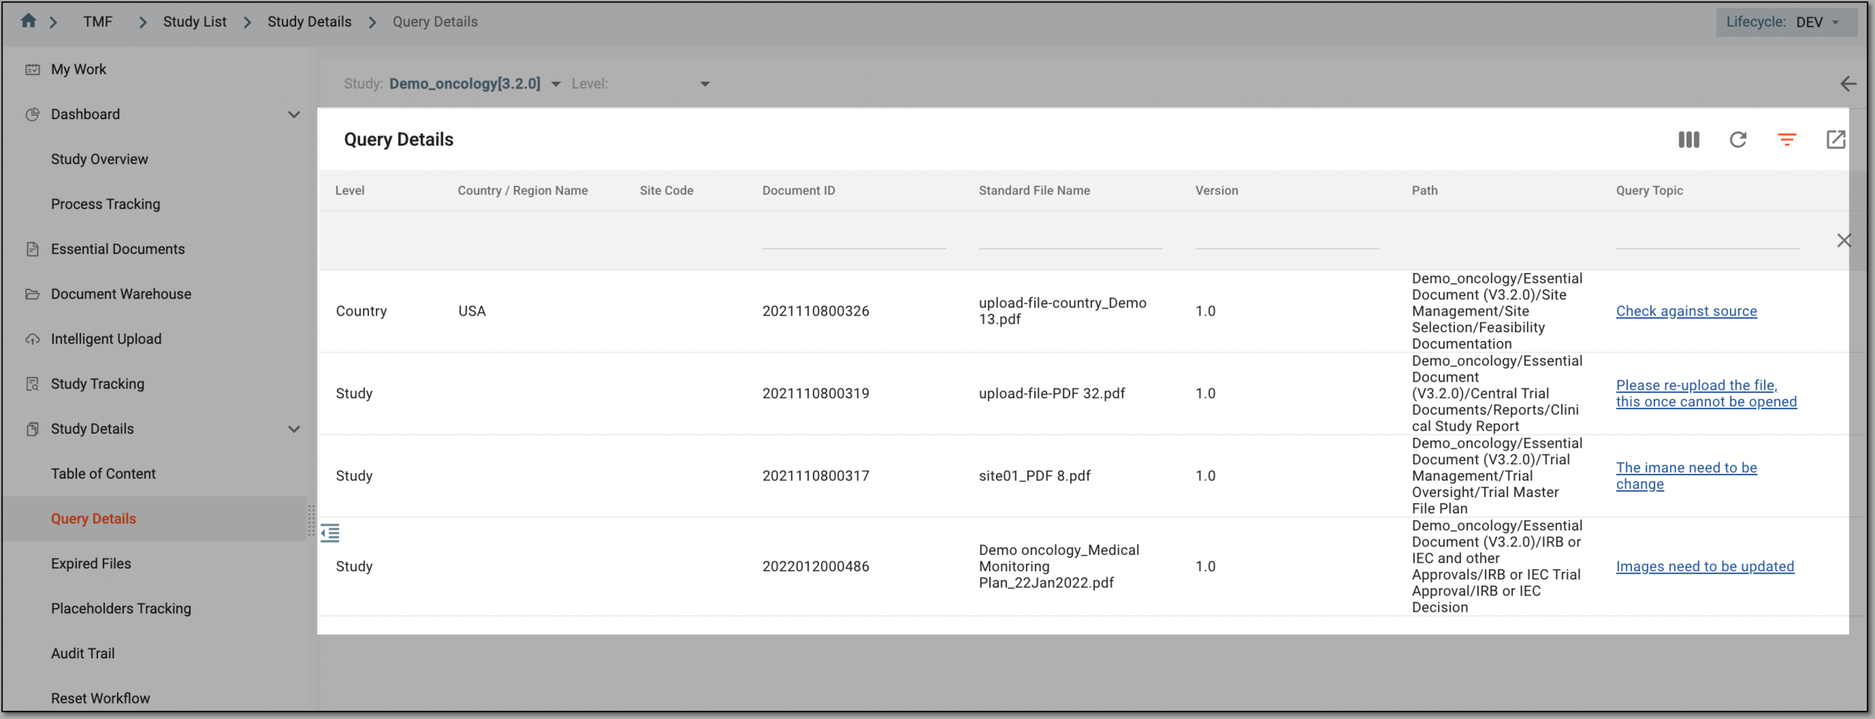1875x719 pixels.
Task: Select file name site01_PDF 8.pdf
Action: pyautogui.click(x=1034, y=476)
